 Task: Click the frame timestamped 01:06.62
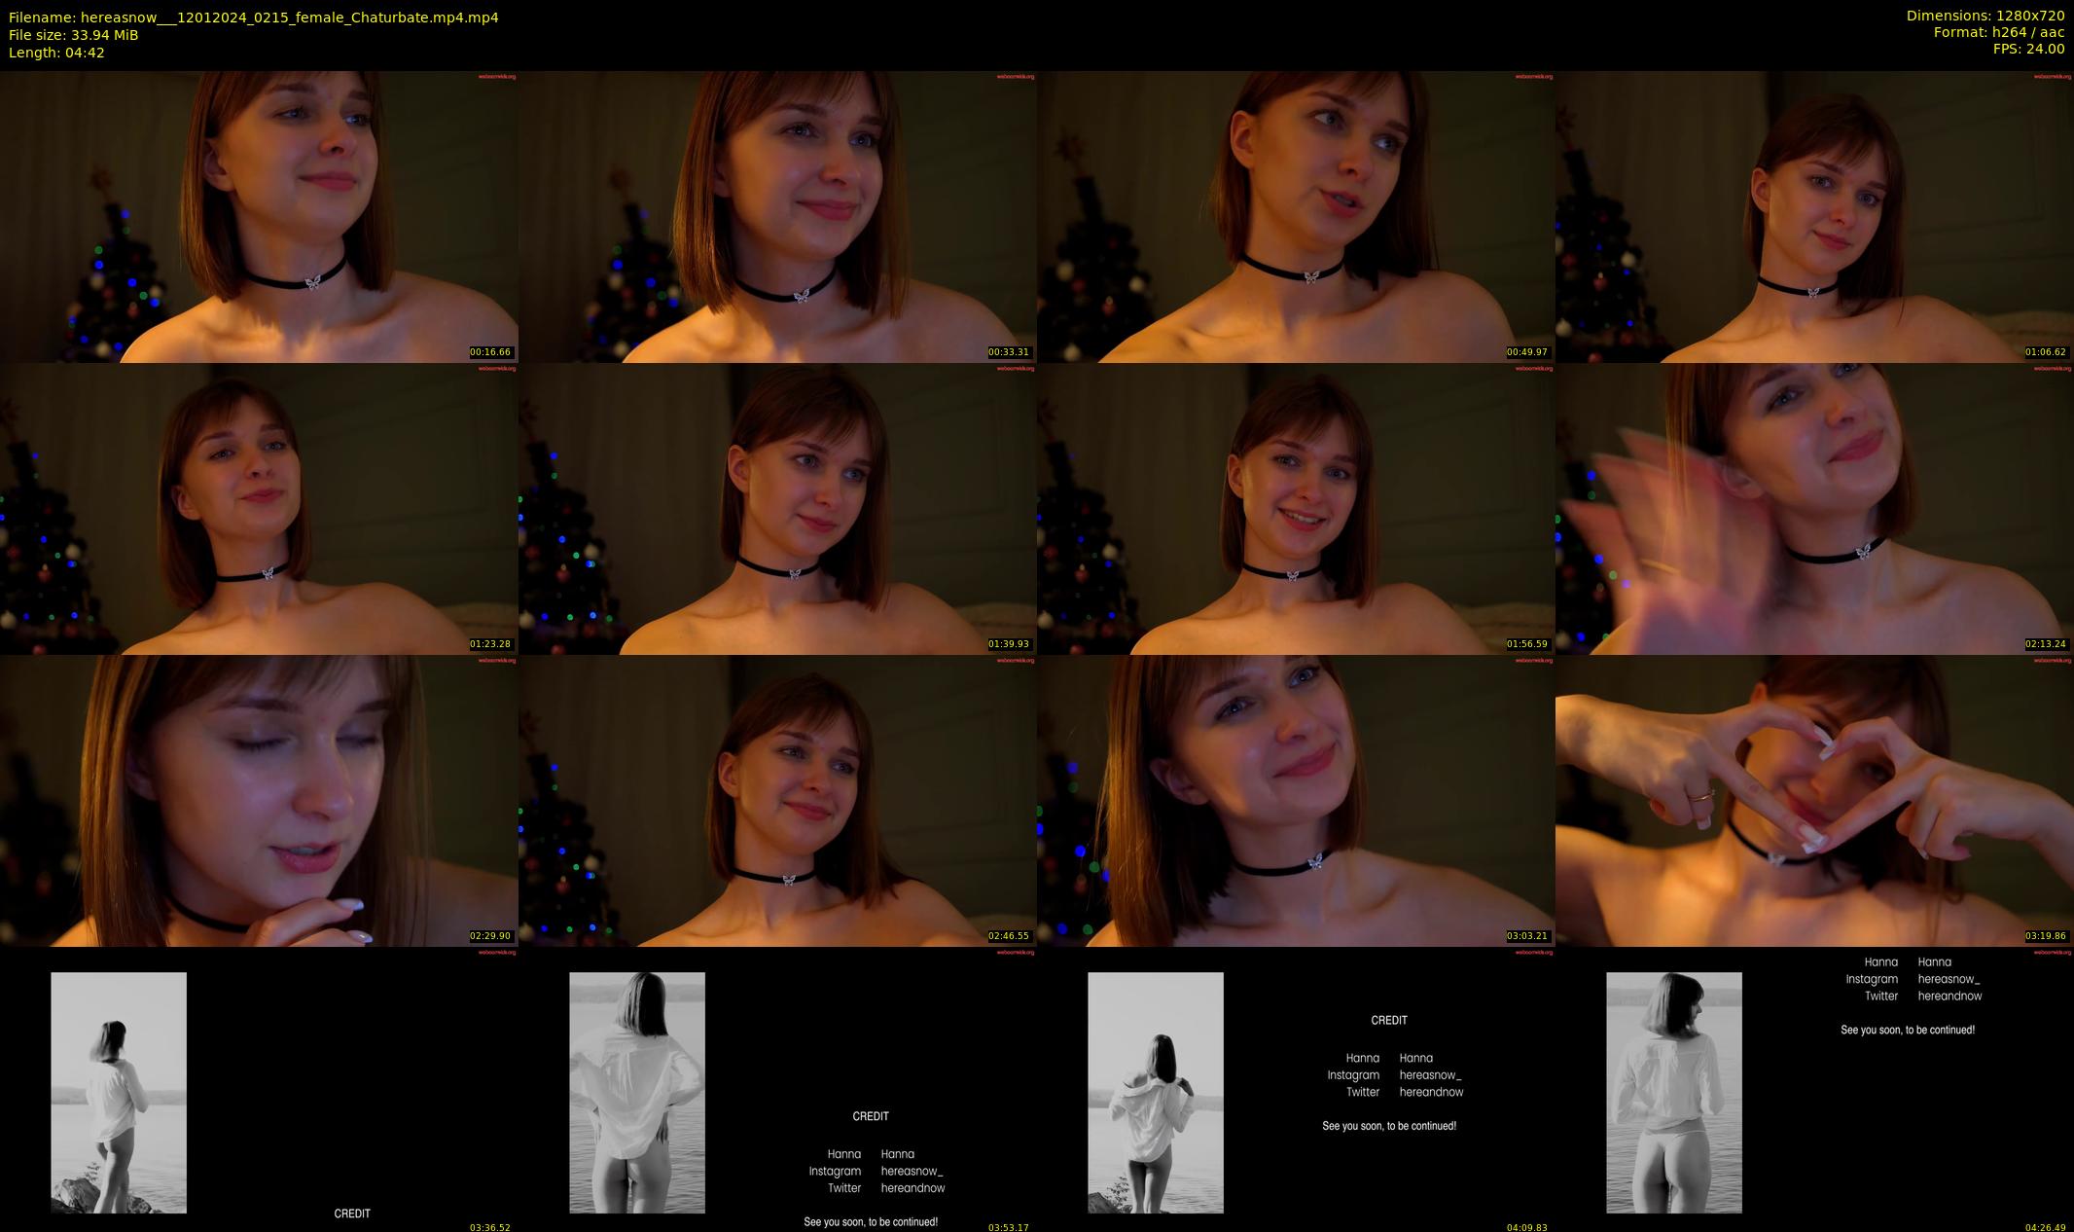(1814, 216)
